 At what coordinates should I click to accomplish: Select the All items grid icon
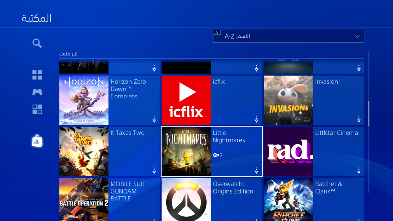37,75
